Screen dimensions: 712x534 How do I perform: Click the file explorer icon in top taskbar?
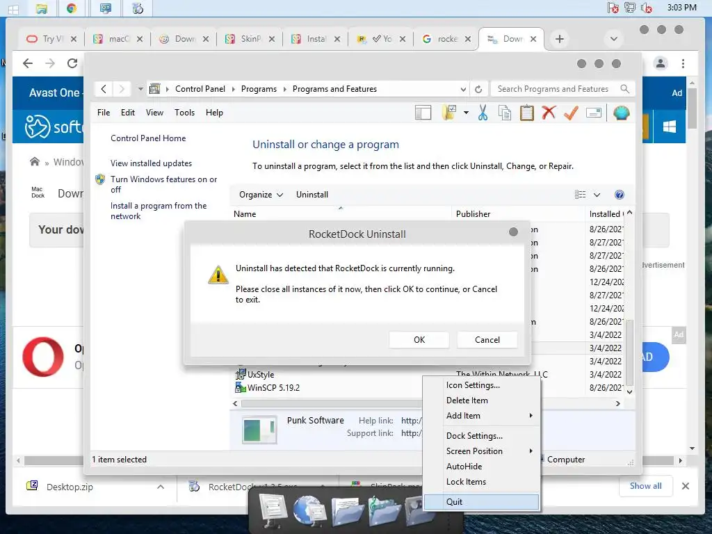[x=41, y=8]
